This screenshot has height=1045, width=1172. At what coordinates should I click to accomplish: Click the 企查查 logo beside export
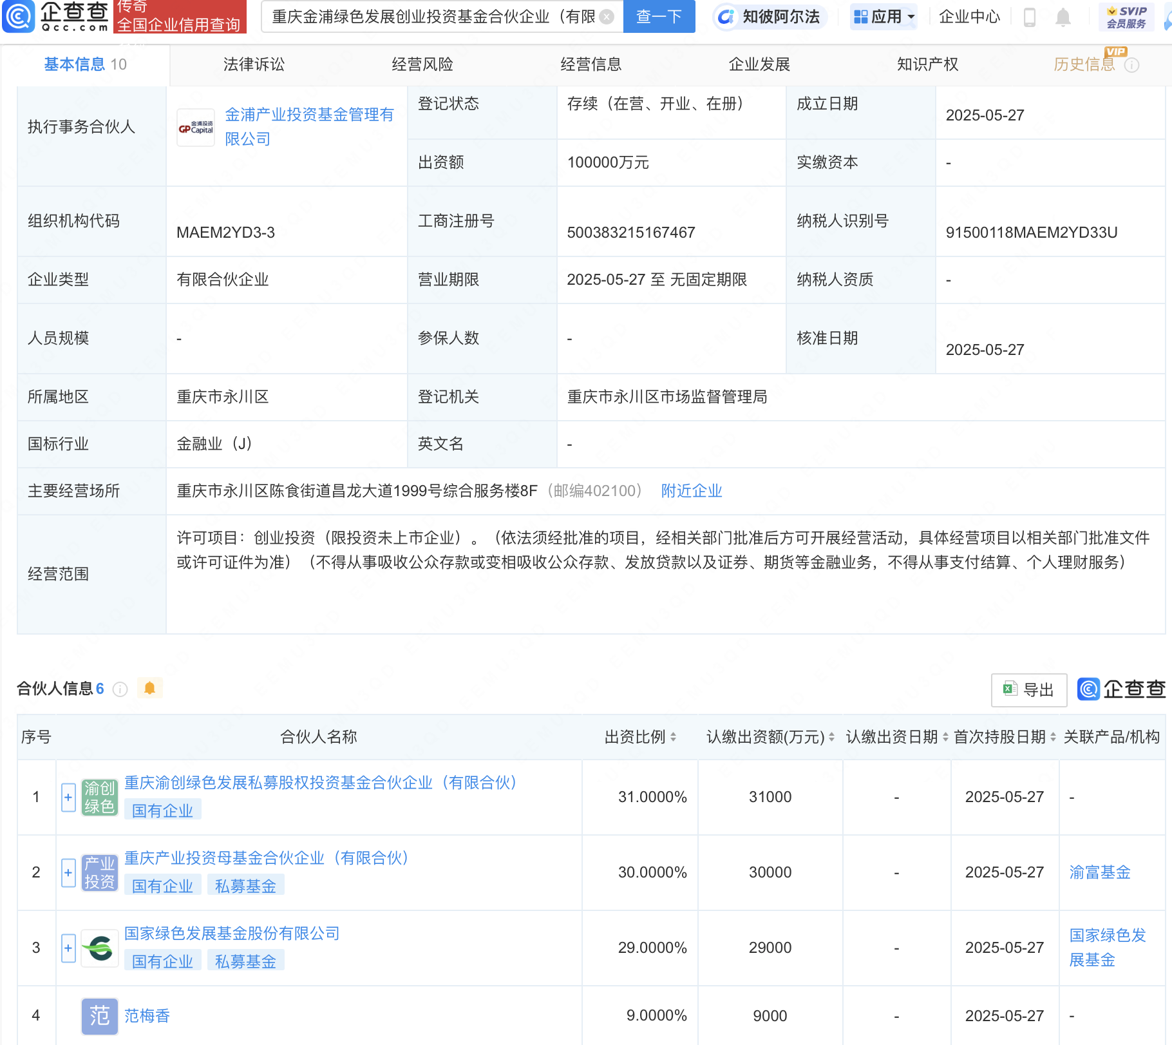tap(1121, 689)
